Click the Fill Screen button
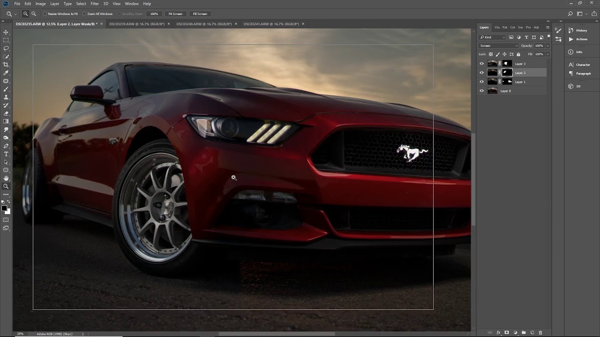This screenshot has height=337, width=600. pyautogui.click(x=200, y=14)
